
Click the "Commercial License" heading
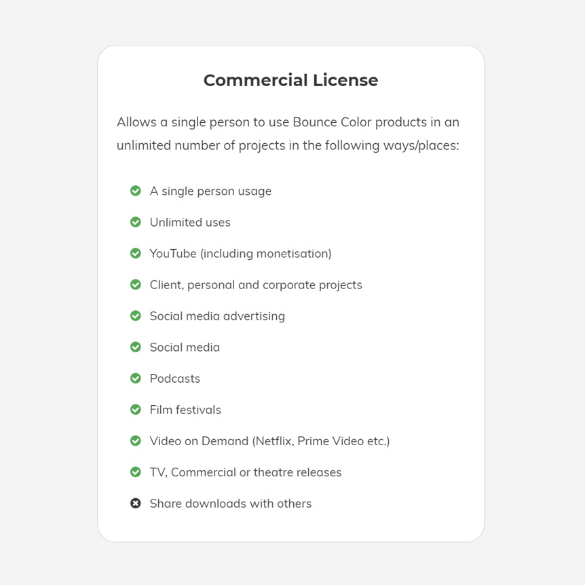(290, 80)
